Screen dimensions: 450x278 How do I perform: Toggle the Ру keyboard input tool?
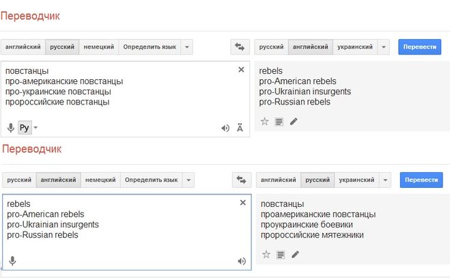(x=24, y=128)
